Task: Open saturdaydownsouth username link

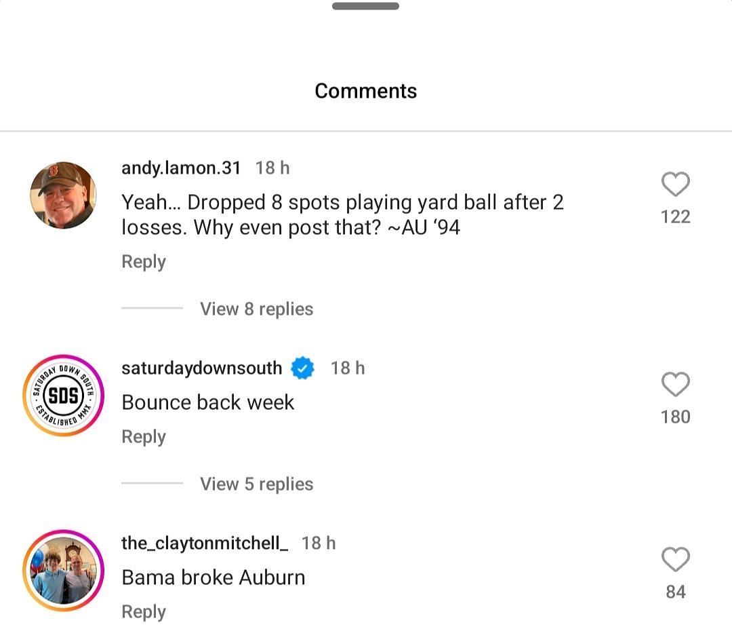Action: tap(201, 368)
